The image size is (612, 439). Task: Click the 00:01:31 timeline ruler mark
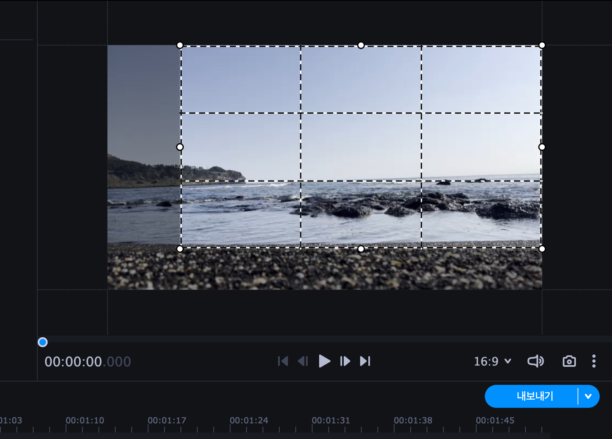tap(331, 421)
